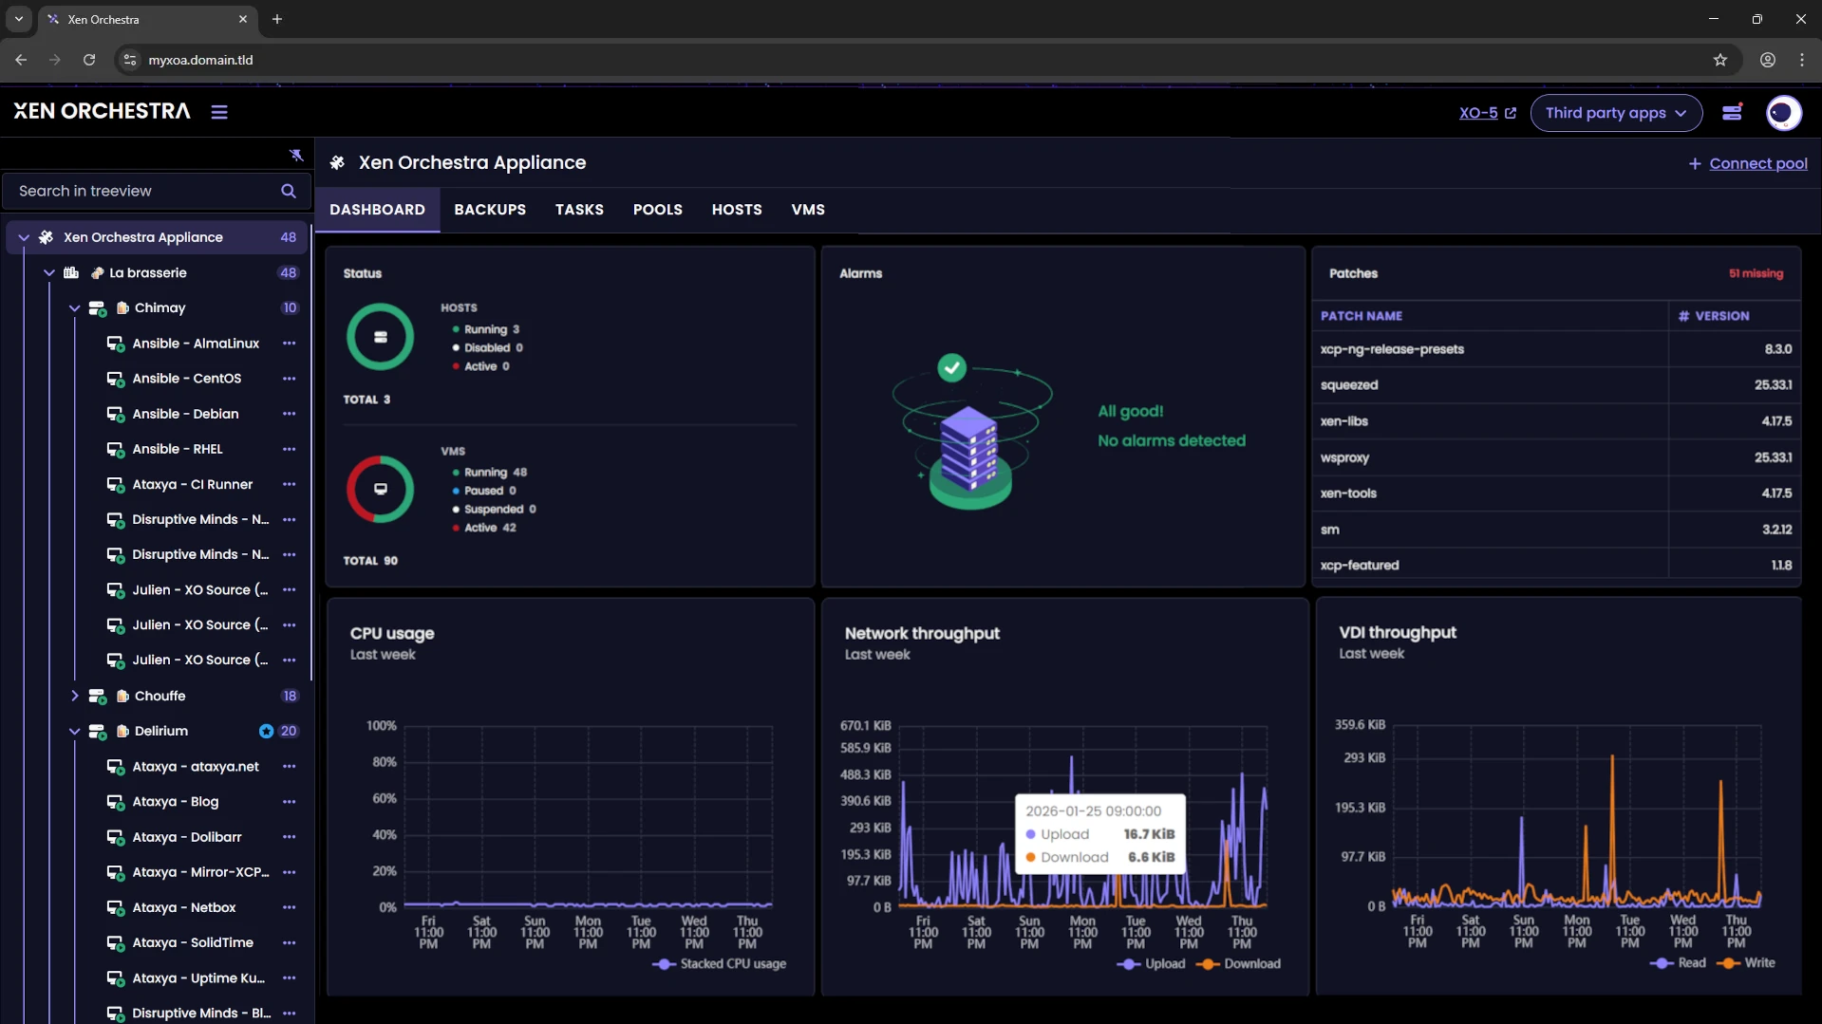Screen dimensions: 1822x1024
Task: Switch to the BACKUPS tab
Action: (489, 209)
